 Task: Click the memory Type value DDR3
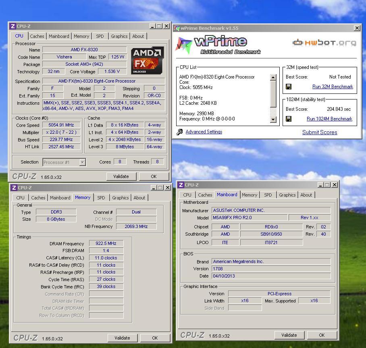tap(56, 212)
